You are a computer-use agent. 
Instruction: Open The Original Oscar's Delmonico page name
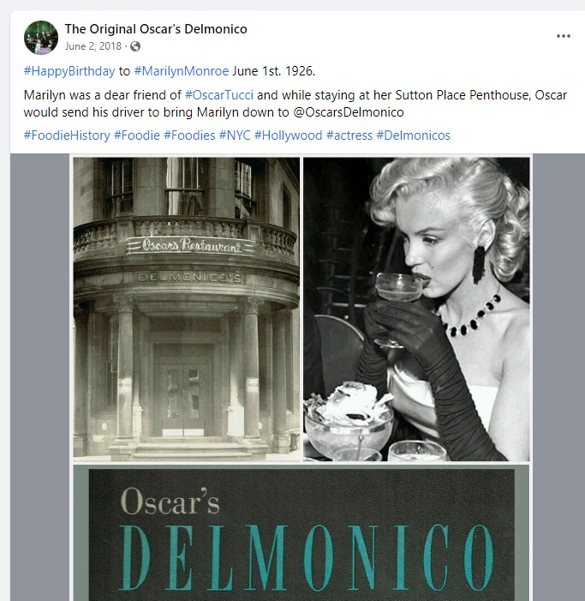pos(156,29)
